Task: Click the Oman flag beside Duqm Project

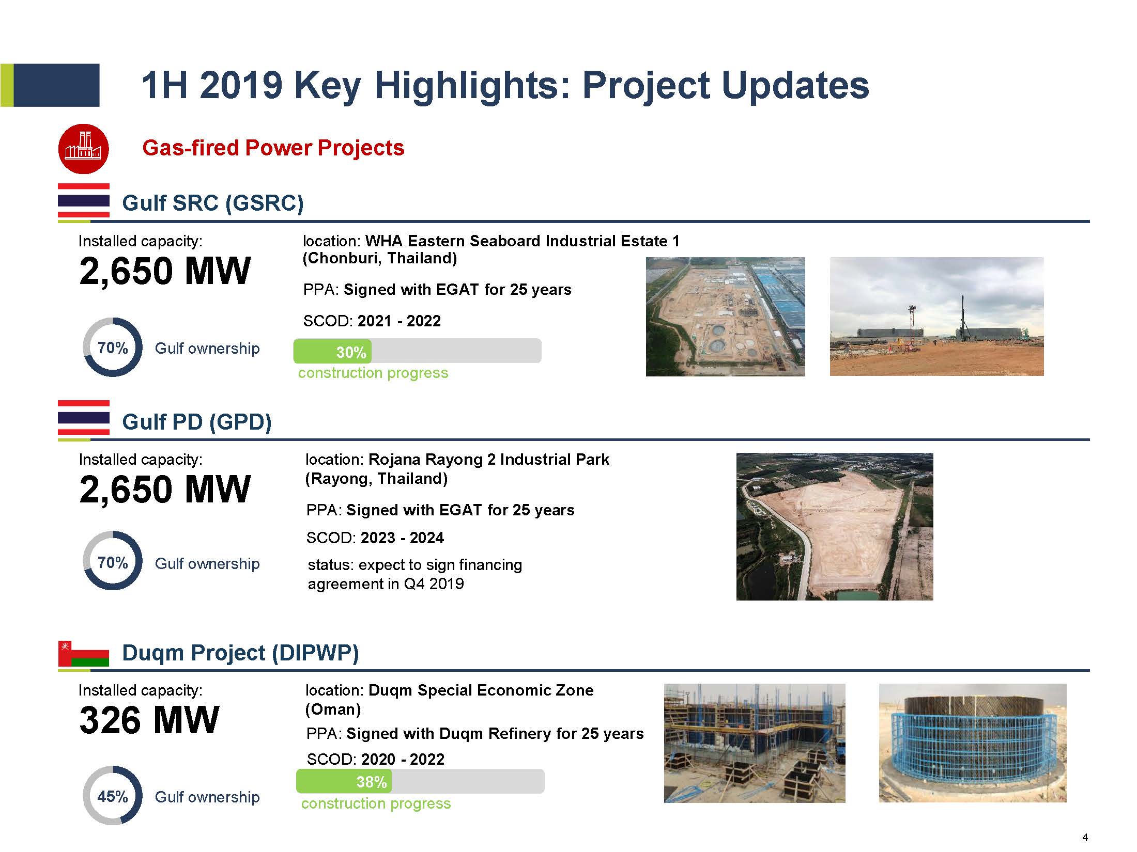Action: 83,653
